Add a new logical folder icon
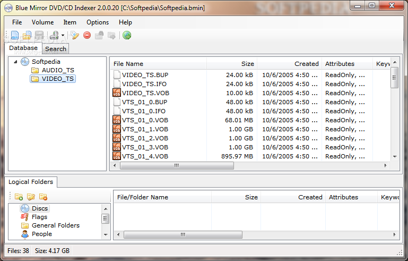 (19, 197)
